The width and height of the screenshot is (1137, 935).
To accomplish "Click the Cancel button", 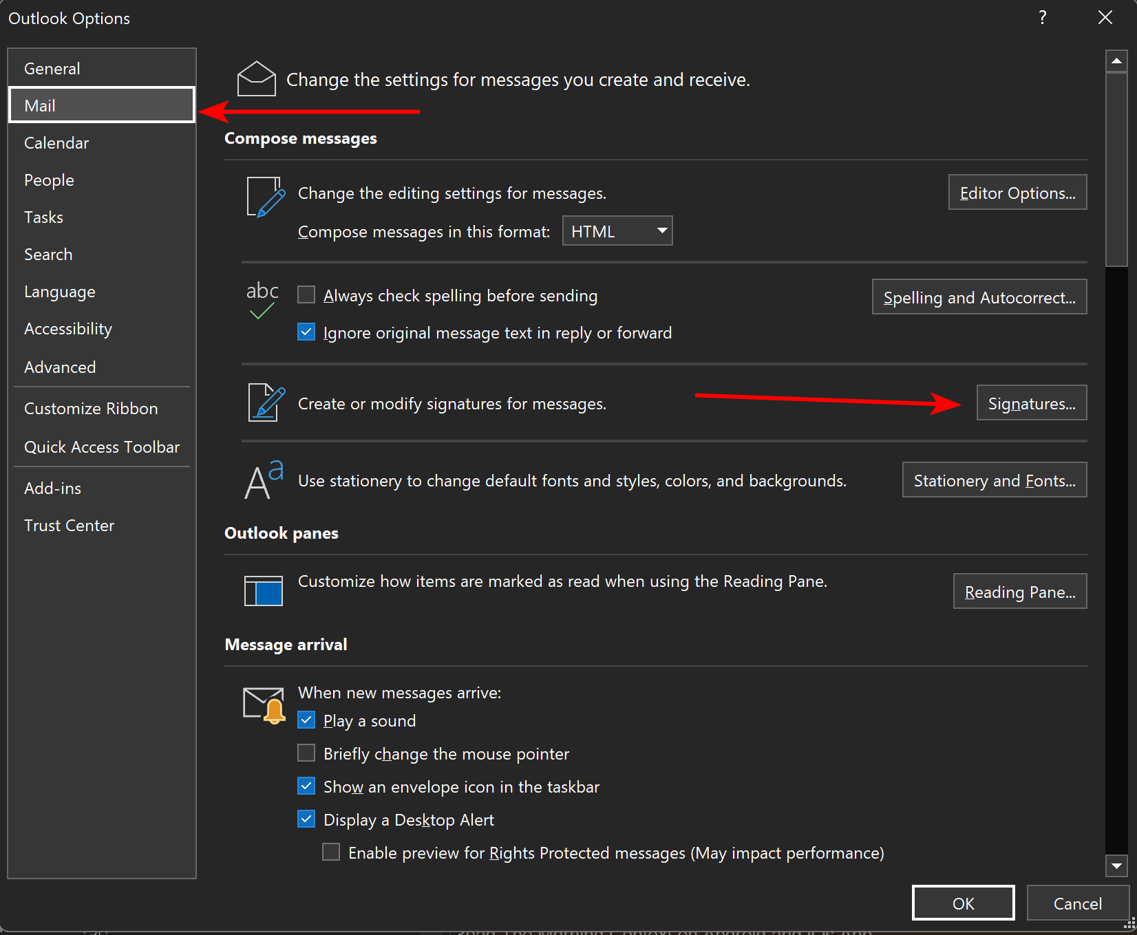I will pyautogui.click(x=1078, y=903).
